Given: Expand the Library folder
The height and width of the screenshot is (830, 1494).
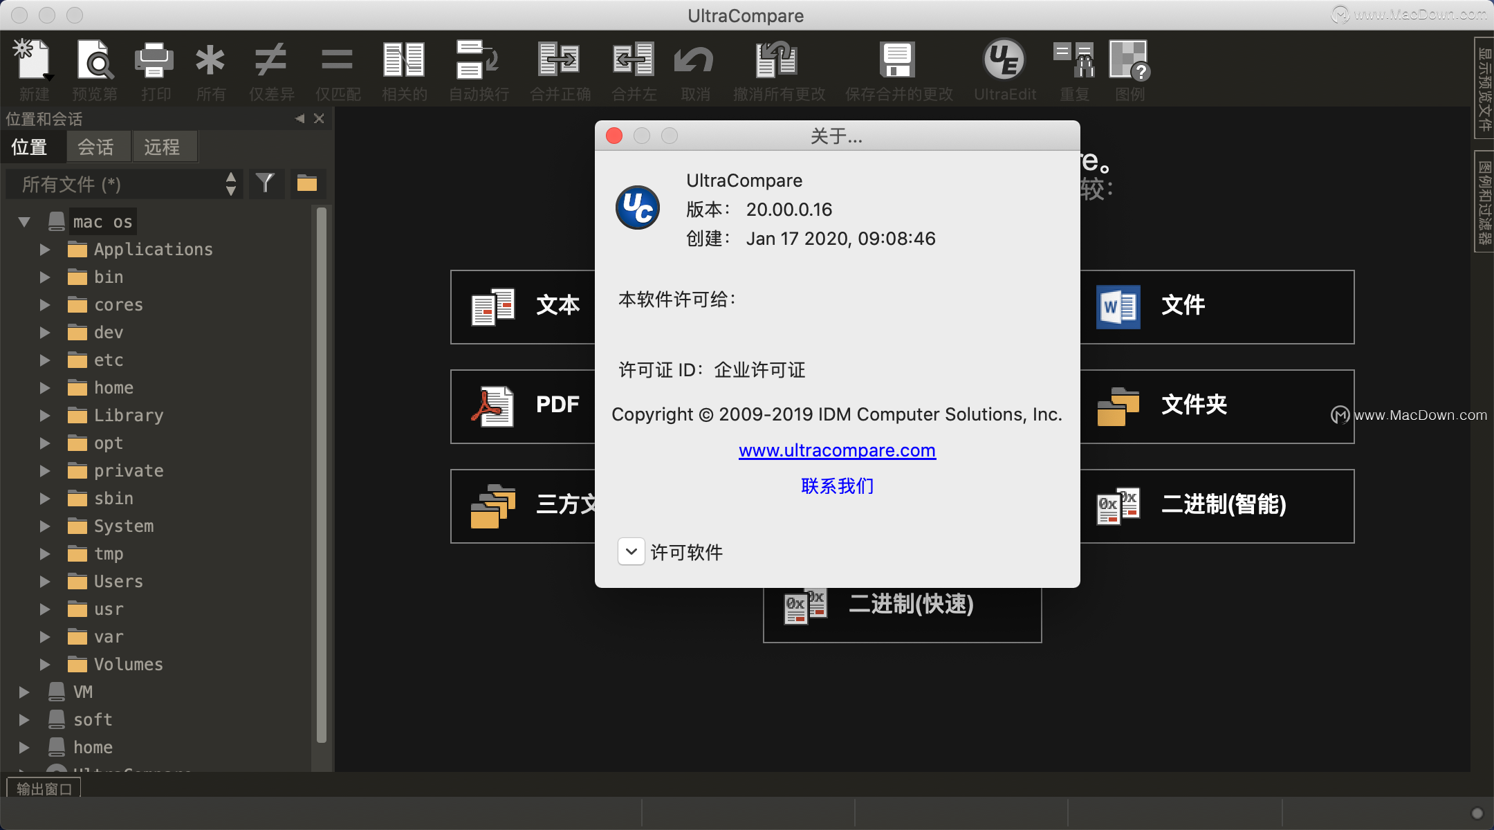Looking at the screenshot, I should coord(45,416).
